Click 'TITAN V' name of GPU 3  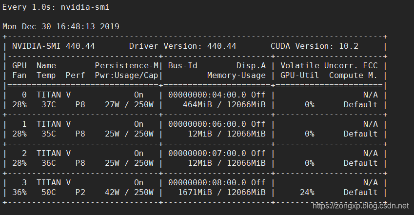[x=53, y=183]
